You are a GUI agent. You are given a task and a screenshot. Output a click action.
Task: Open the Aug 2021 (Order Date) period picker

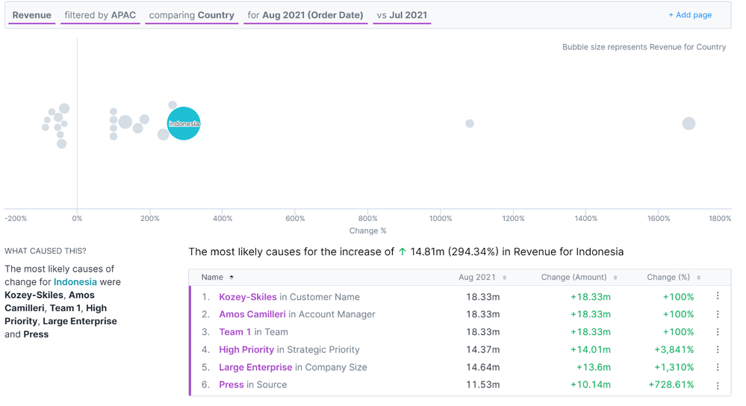(305, 15)
